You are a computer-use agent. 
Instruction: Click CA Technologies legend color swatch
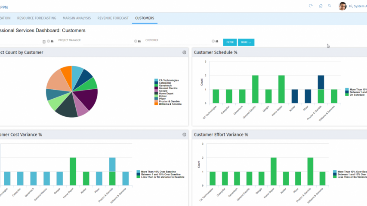click(156, 80)
